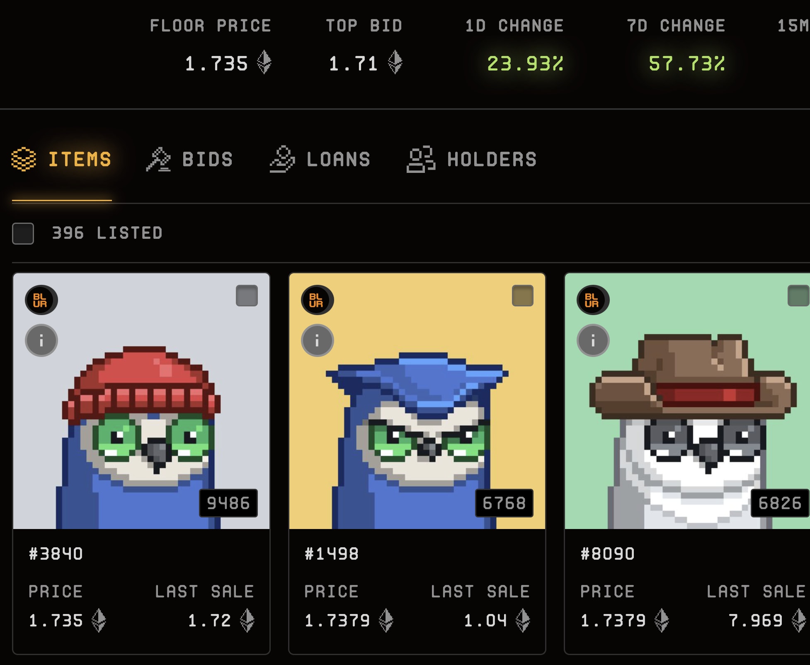Open the #1498 item title link
This screenshot has width=810, height=665.
[332, 554]
